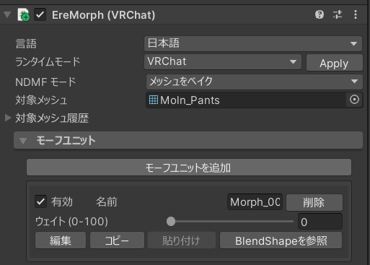Click the mesh icon beside Moln_Pants
Image resolution: width=370 pixels, height=265 pixels.
pyautogui.click(x=154, y=100)
